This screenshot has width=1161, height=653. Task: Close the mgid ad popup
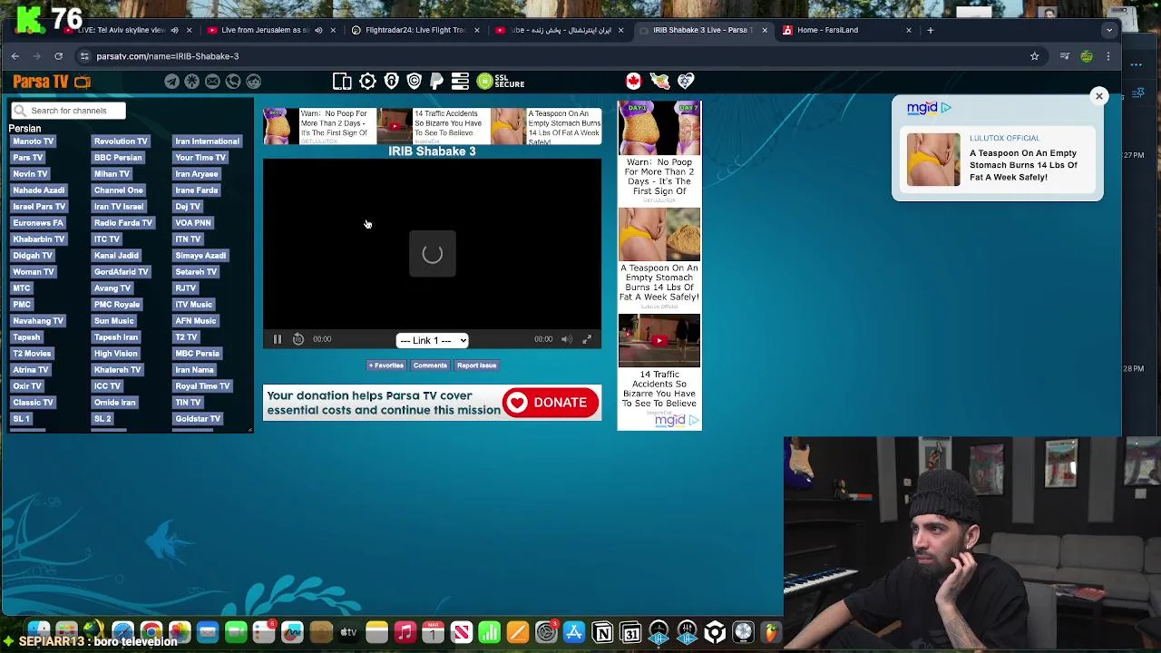[1098, 96]
